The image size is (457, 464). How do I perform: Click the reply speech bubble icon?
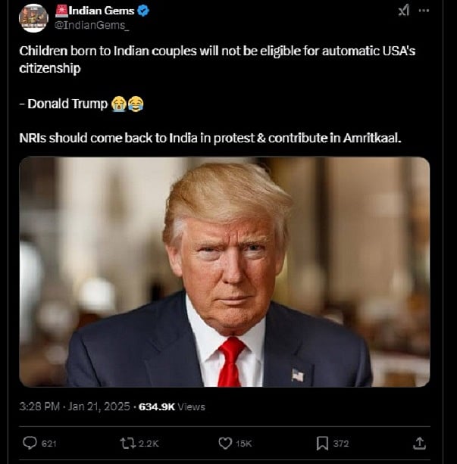(30, 443)
